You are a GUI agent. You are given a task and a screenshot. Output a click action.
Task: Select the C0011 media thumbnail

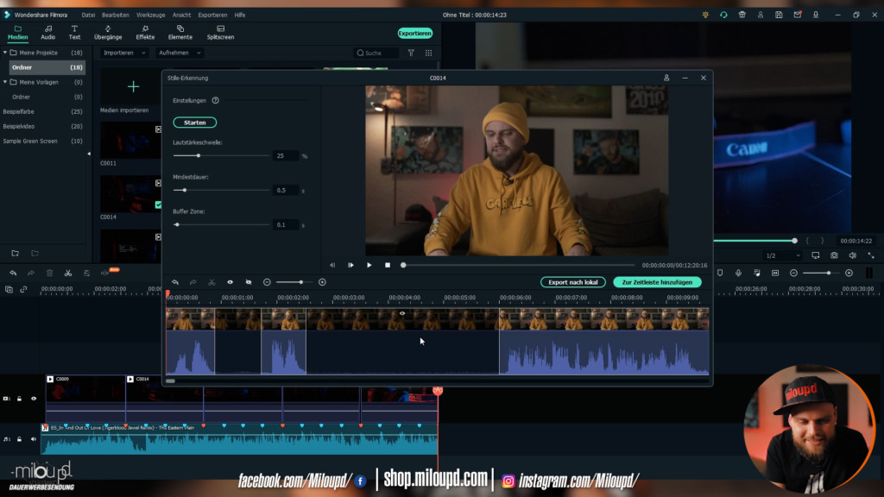click(x=130, y=140)
